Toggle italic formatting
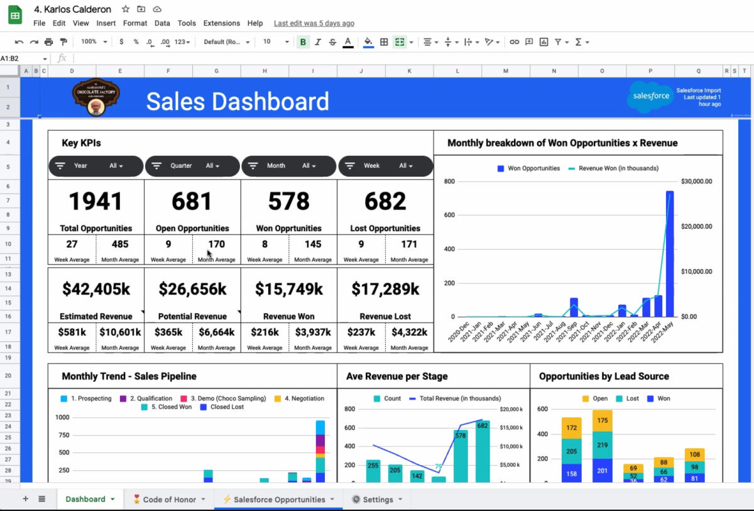This screenshot has width=754, height=511. (318, 42)
